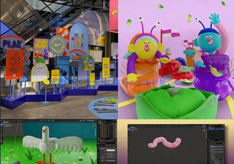The height and width of the screenshot is (164, 234).
Task: Toggle perspective/orthographic button in worm viewport
Action: (206, 138)
